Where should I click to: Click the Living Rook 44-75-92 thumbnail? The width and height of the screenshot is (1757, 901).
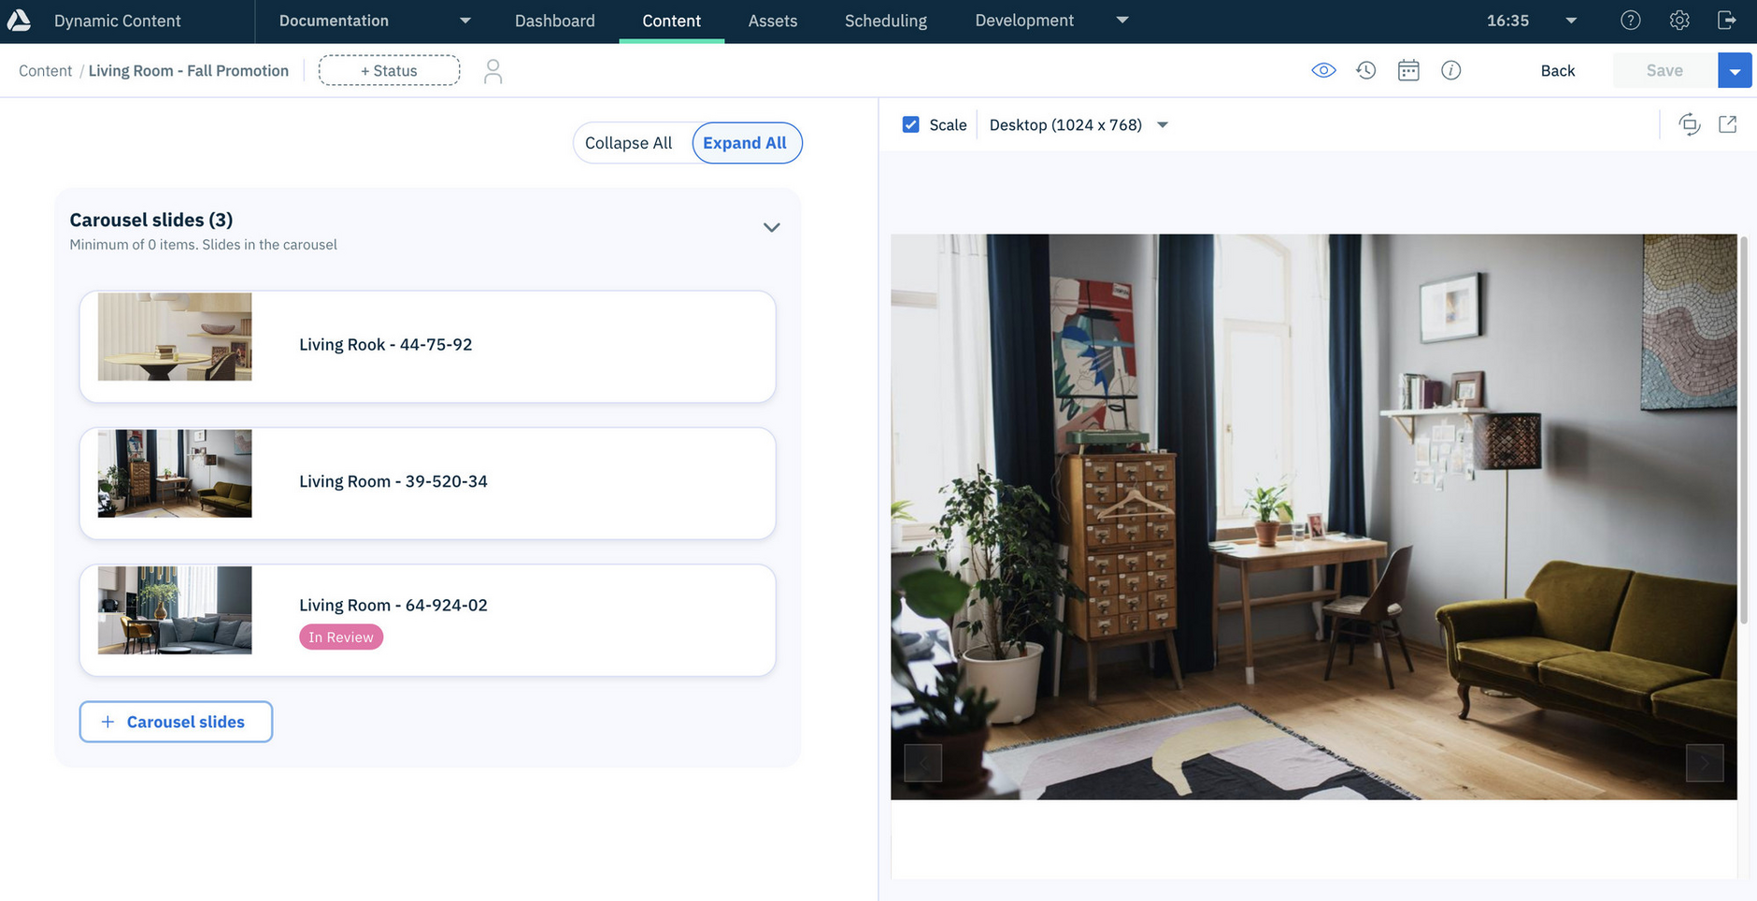175,336
